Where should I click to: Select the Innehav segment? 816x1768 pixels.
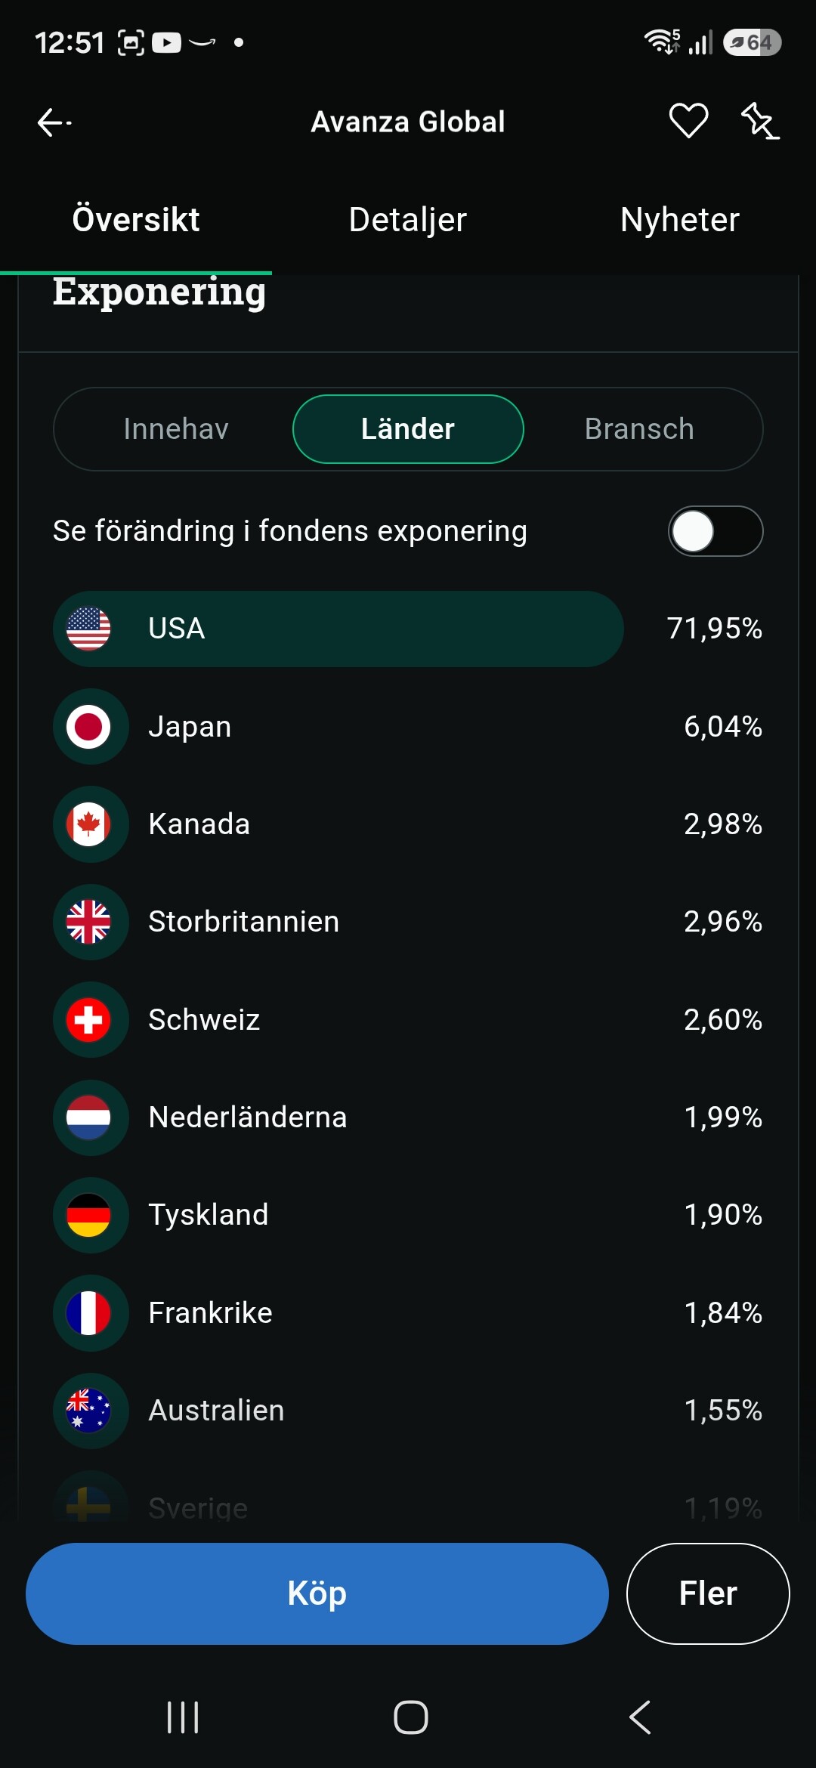[x=176, y=429]
